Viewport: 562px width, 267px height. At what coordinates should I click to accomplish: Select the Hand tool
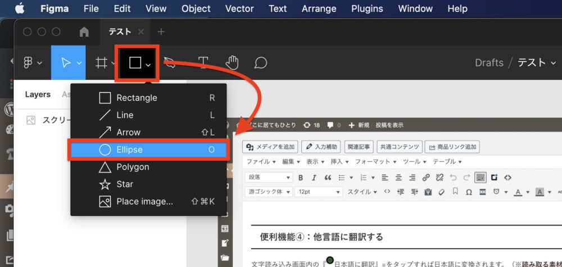pyautogui.click(x=232, y=63)
